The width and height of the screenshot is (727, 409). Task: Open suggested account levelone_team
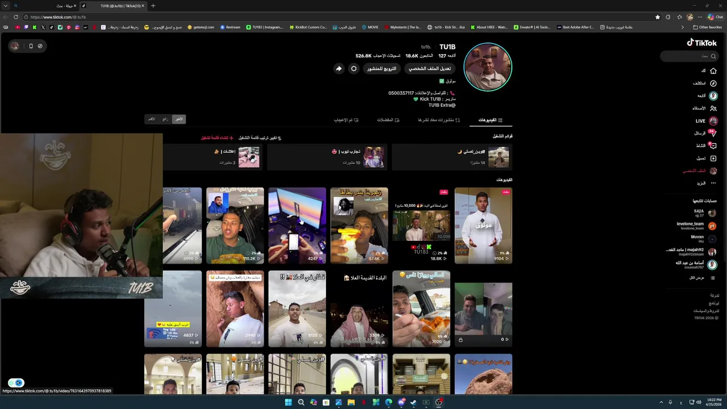[x=696, y=226]
